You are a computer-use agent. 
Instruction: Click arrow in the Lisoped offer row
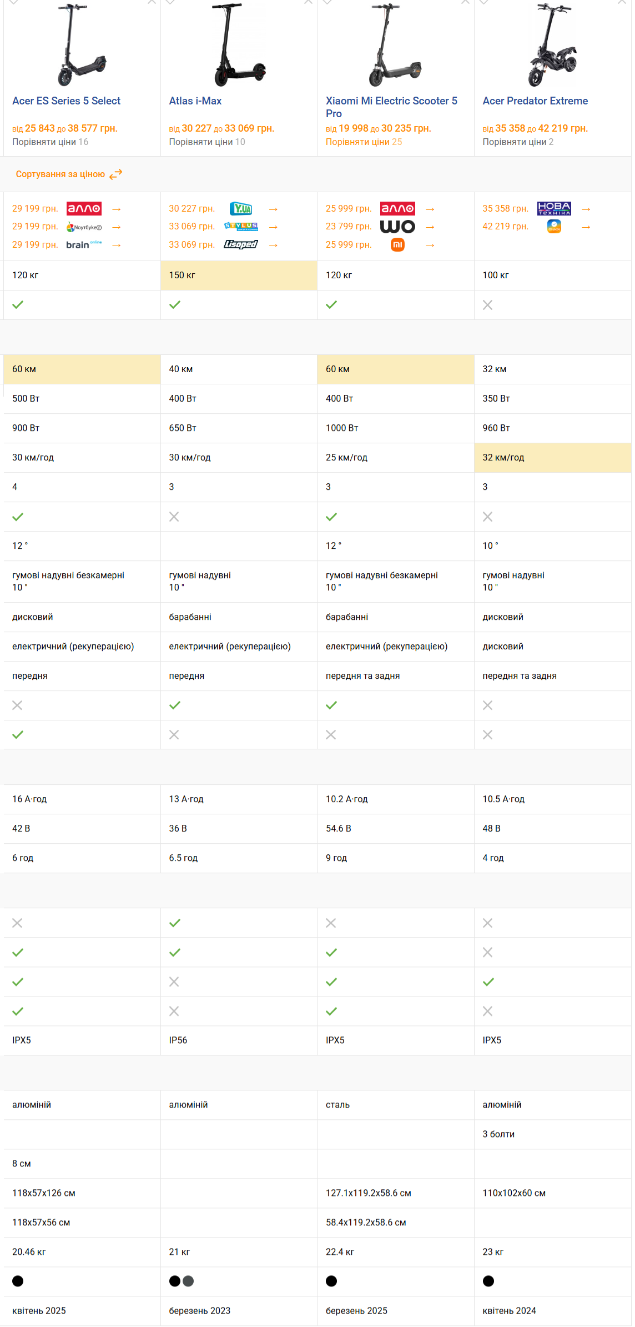tap(273, 246)
